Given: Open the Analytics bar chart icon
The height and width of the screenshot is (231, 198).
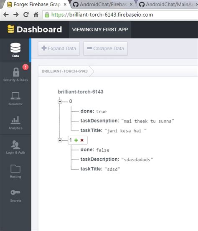Looking at the screenshot, I should click(x=15, y=120).
